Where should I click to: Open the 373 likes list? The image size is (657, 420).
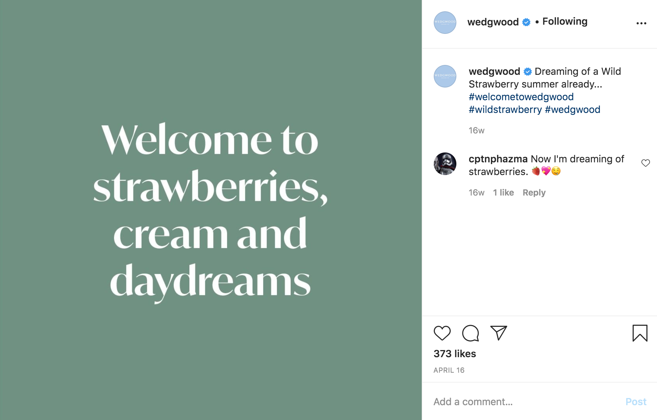tap(455, 354)
